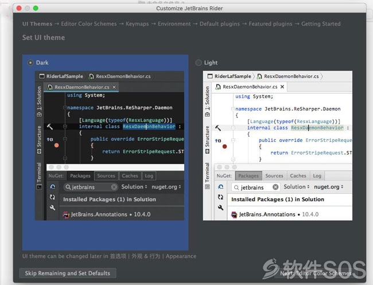Click JetBrains.Annotations package icon, dark preview
373x285 pixels.
pos(66,215)
